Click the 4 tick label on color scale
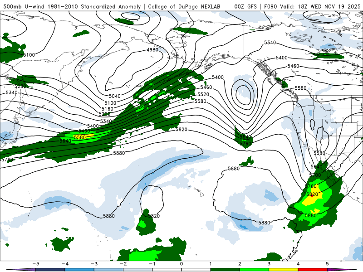The height and width of the screenshot is (272, 363). tap(298, 264)
